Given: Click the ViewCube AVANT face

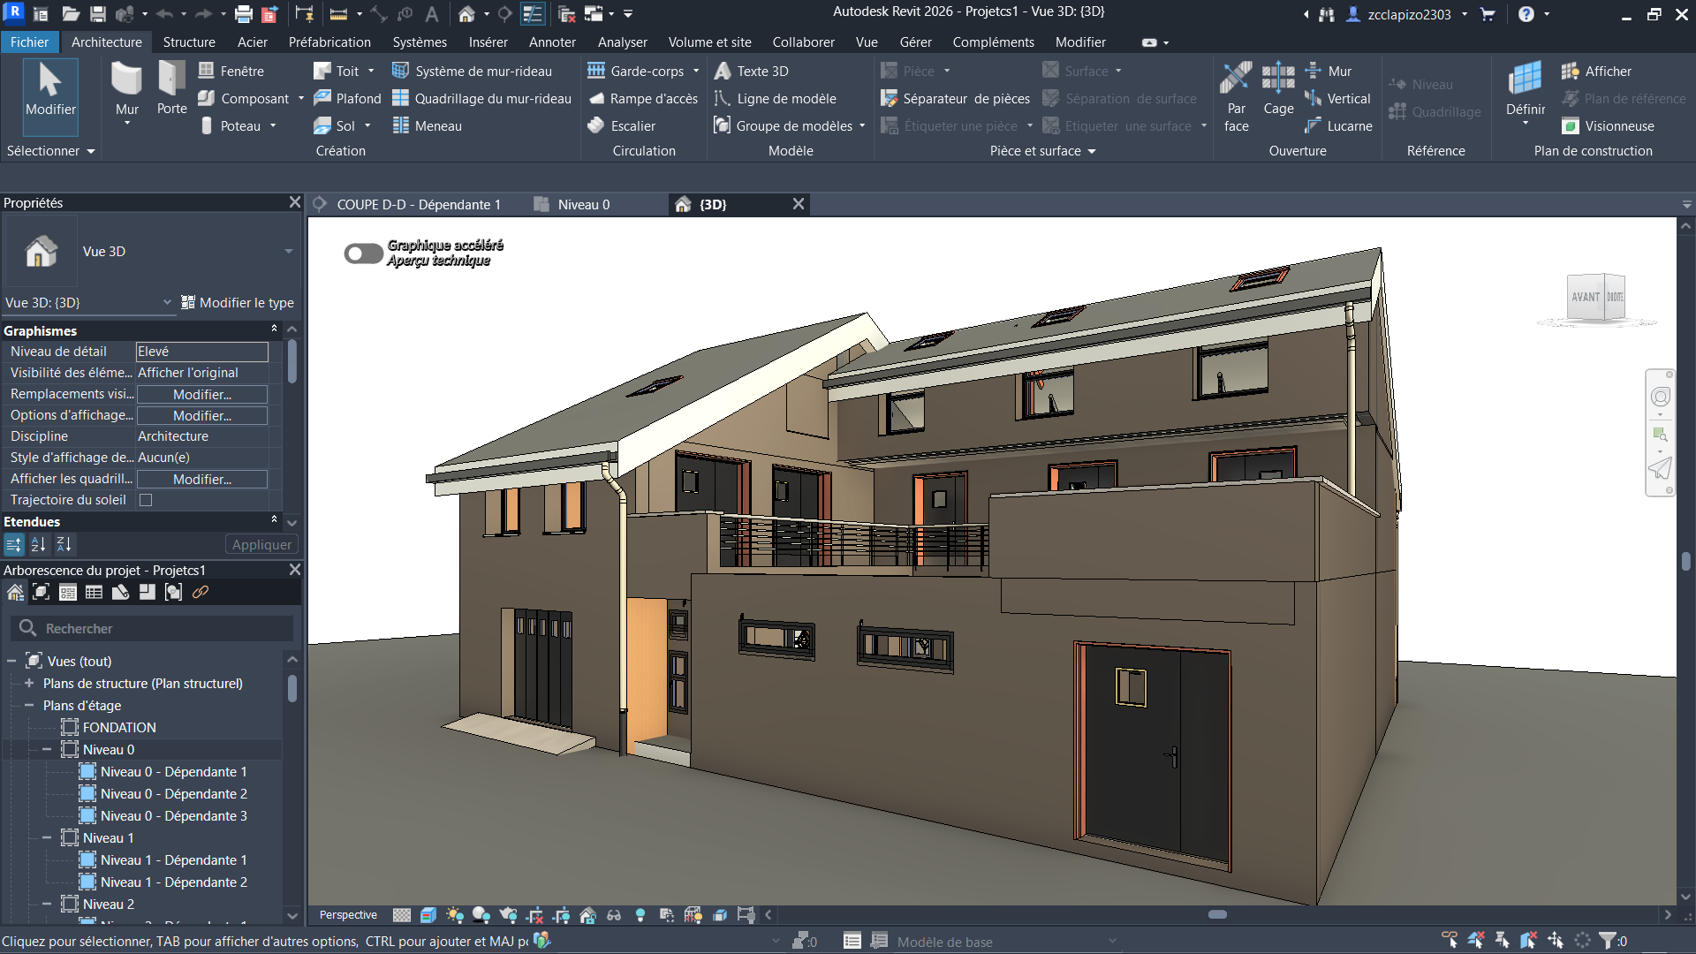Looking at the screenshot, I should (1585, 298).
